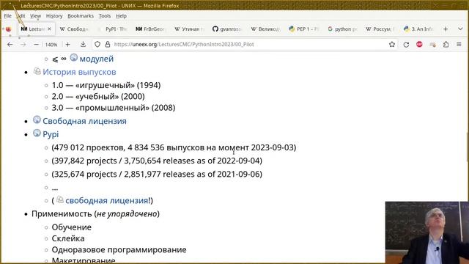Open the Свободная лицензия link
469x264 pixels.
coord(84,121)
